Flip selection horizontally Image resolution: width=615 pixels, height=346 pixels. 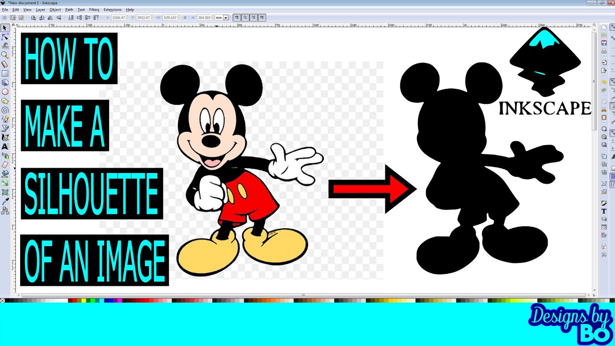(x=50, y=18)
